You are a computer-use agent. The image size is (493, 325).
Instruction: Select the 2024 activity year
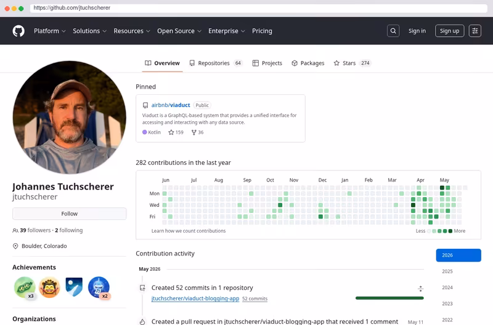[447, 287]
